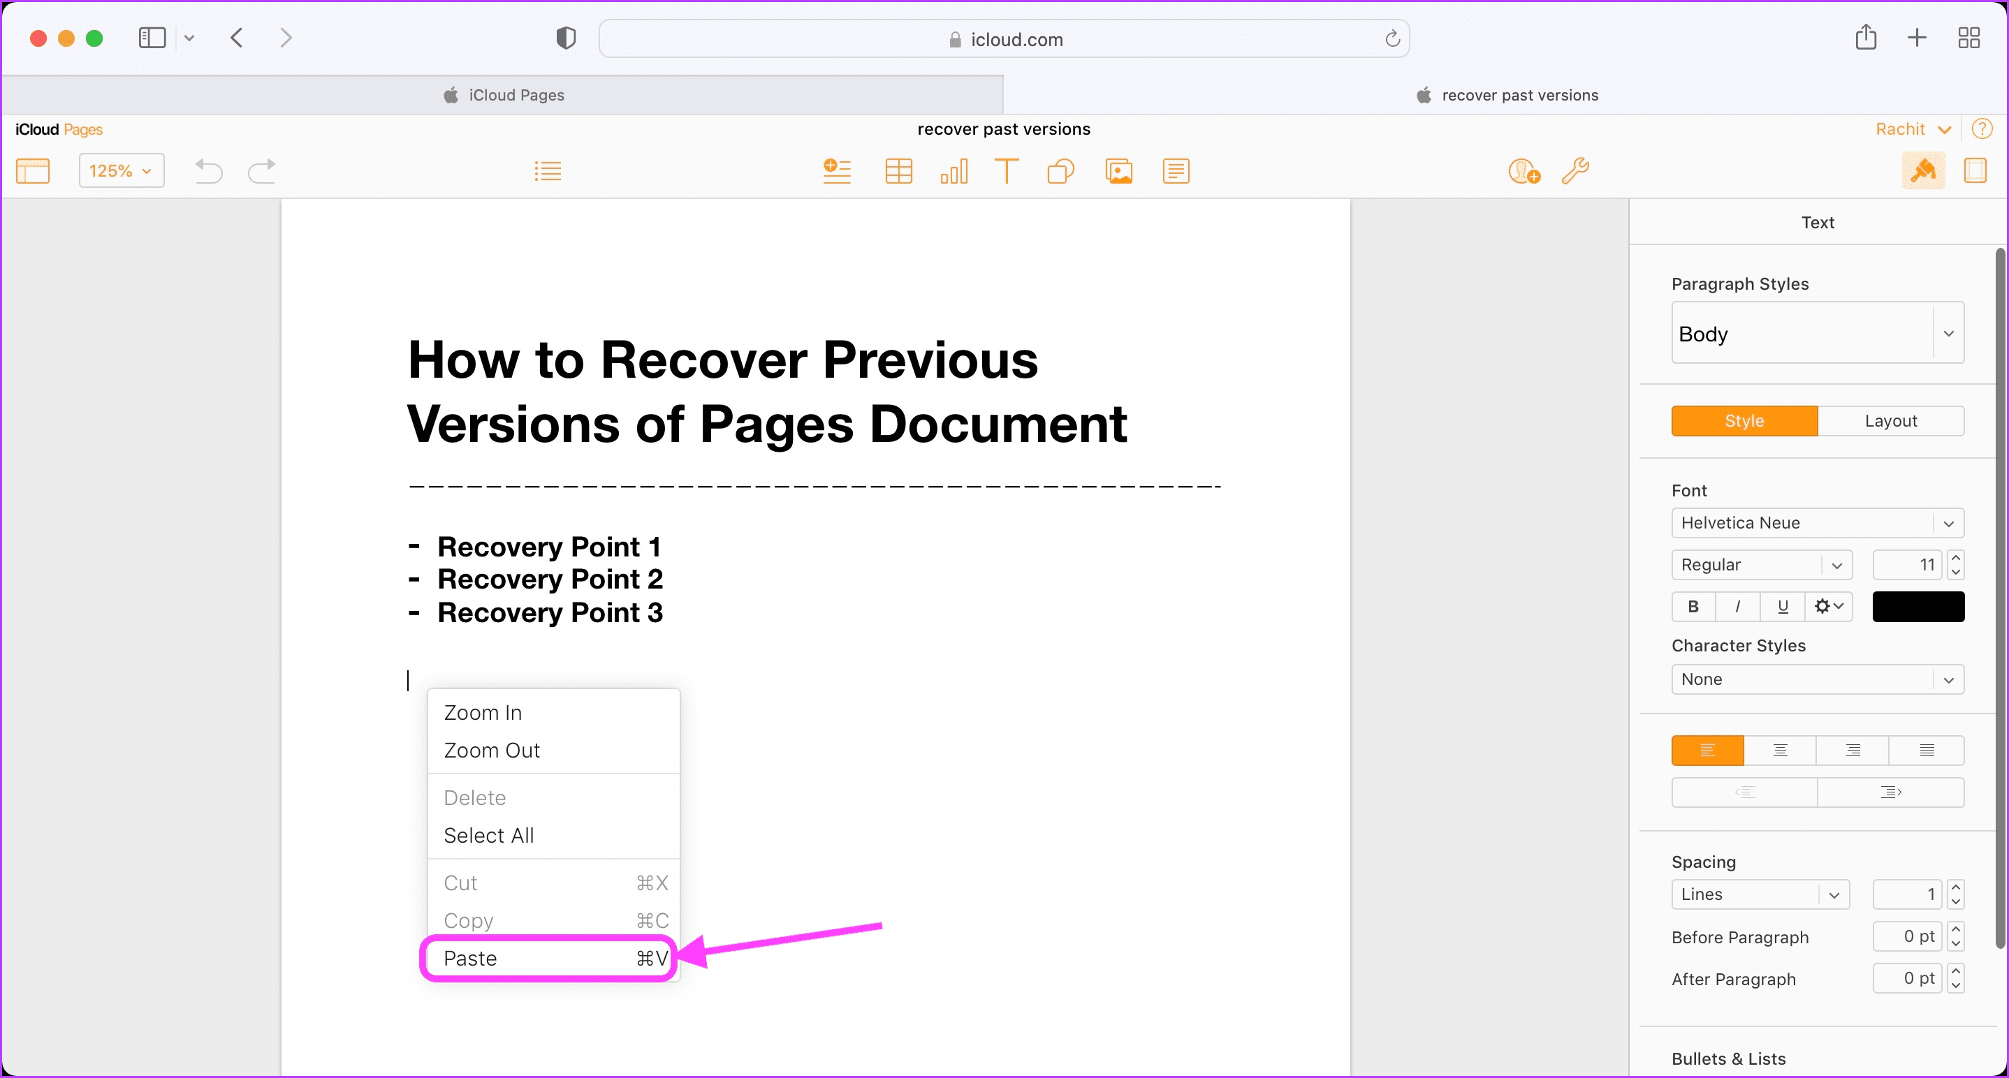Open Character Styles None dropdown

tap(1817, 679)
